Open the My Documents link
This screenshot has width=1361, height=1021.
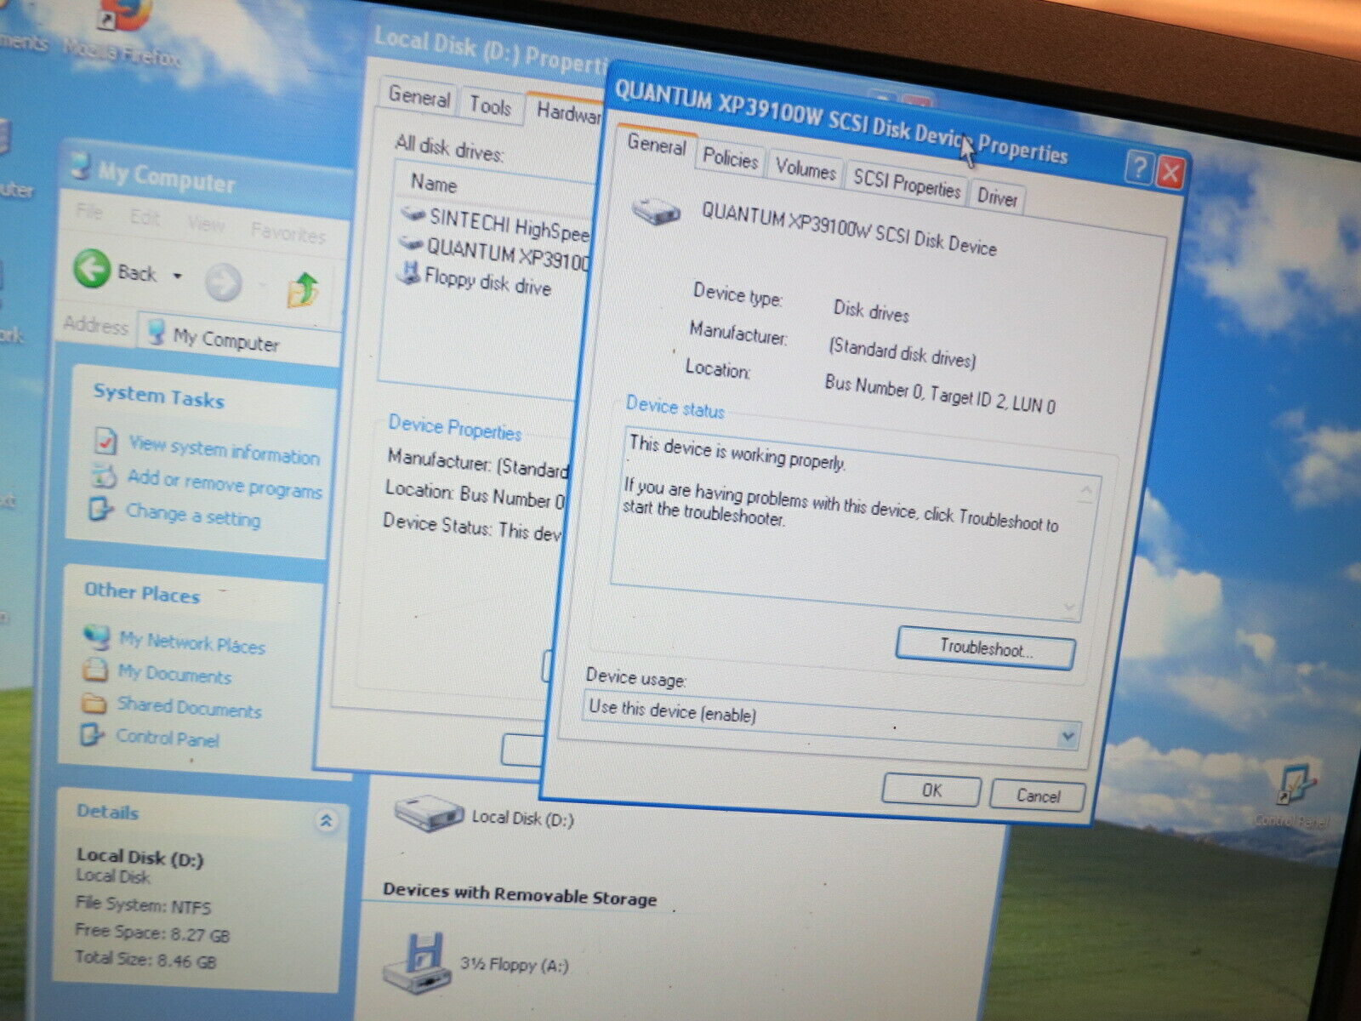point(174,674)
